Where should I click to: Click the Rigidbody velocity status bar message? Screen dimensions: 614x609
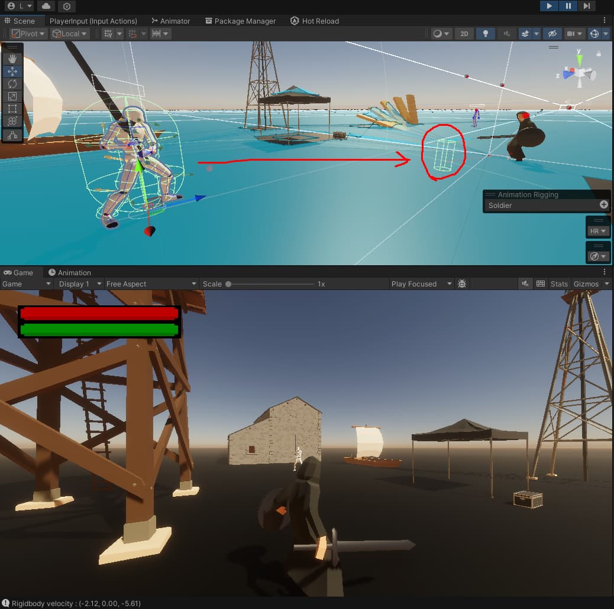[71, 604]
